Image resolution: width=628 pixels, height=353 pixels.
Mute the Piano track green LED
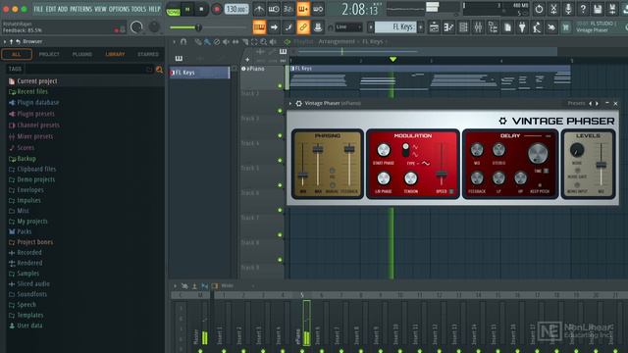tap(280, 85)
